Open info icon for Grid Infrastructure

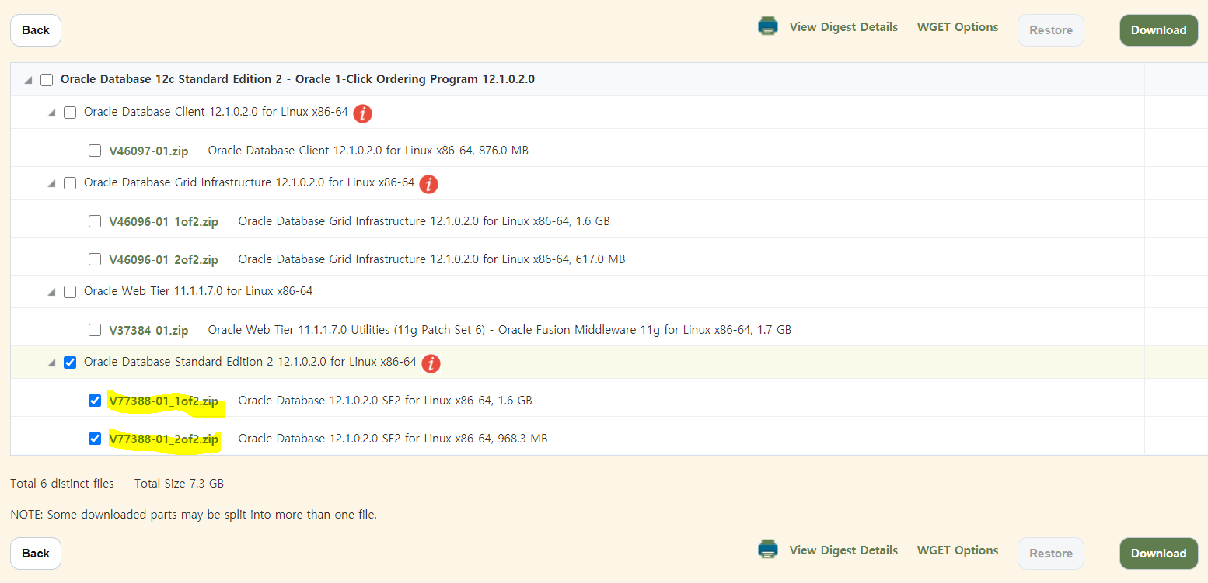428,184
